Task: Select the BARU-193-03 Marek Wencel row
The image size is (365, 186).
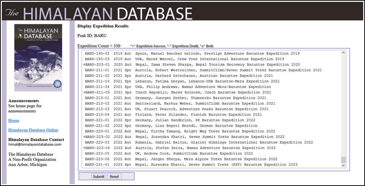Action: pyautogui.click(x=211, y=59)
